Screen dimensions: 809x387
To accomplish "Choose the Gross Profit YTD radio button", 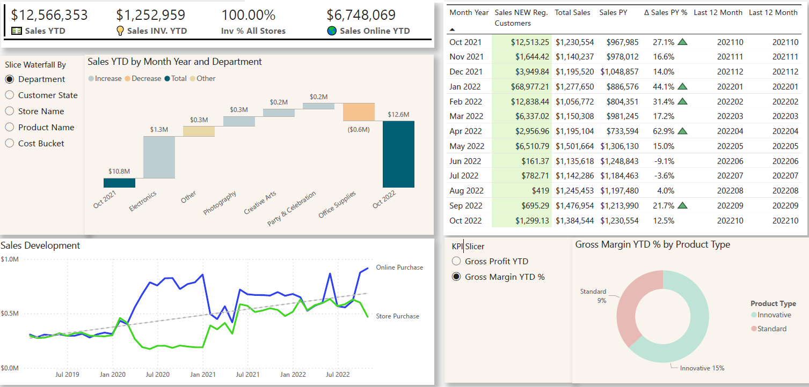I will click(x=490, y=261).
